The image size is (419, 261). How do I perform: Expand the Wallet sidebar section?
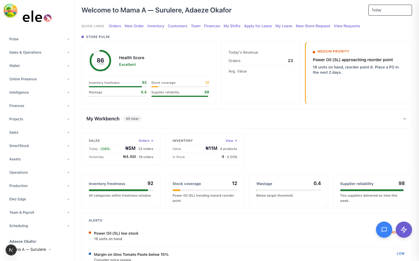click(x=39, y=66)
